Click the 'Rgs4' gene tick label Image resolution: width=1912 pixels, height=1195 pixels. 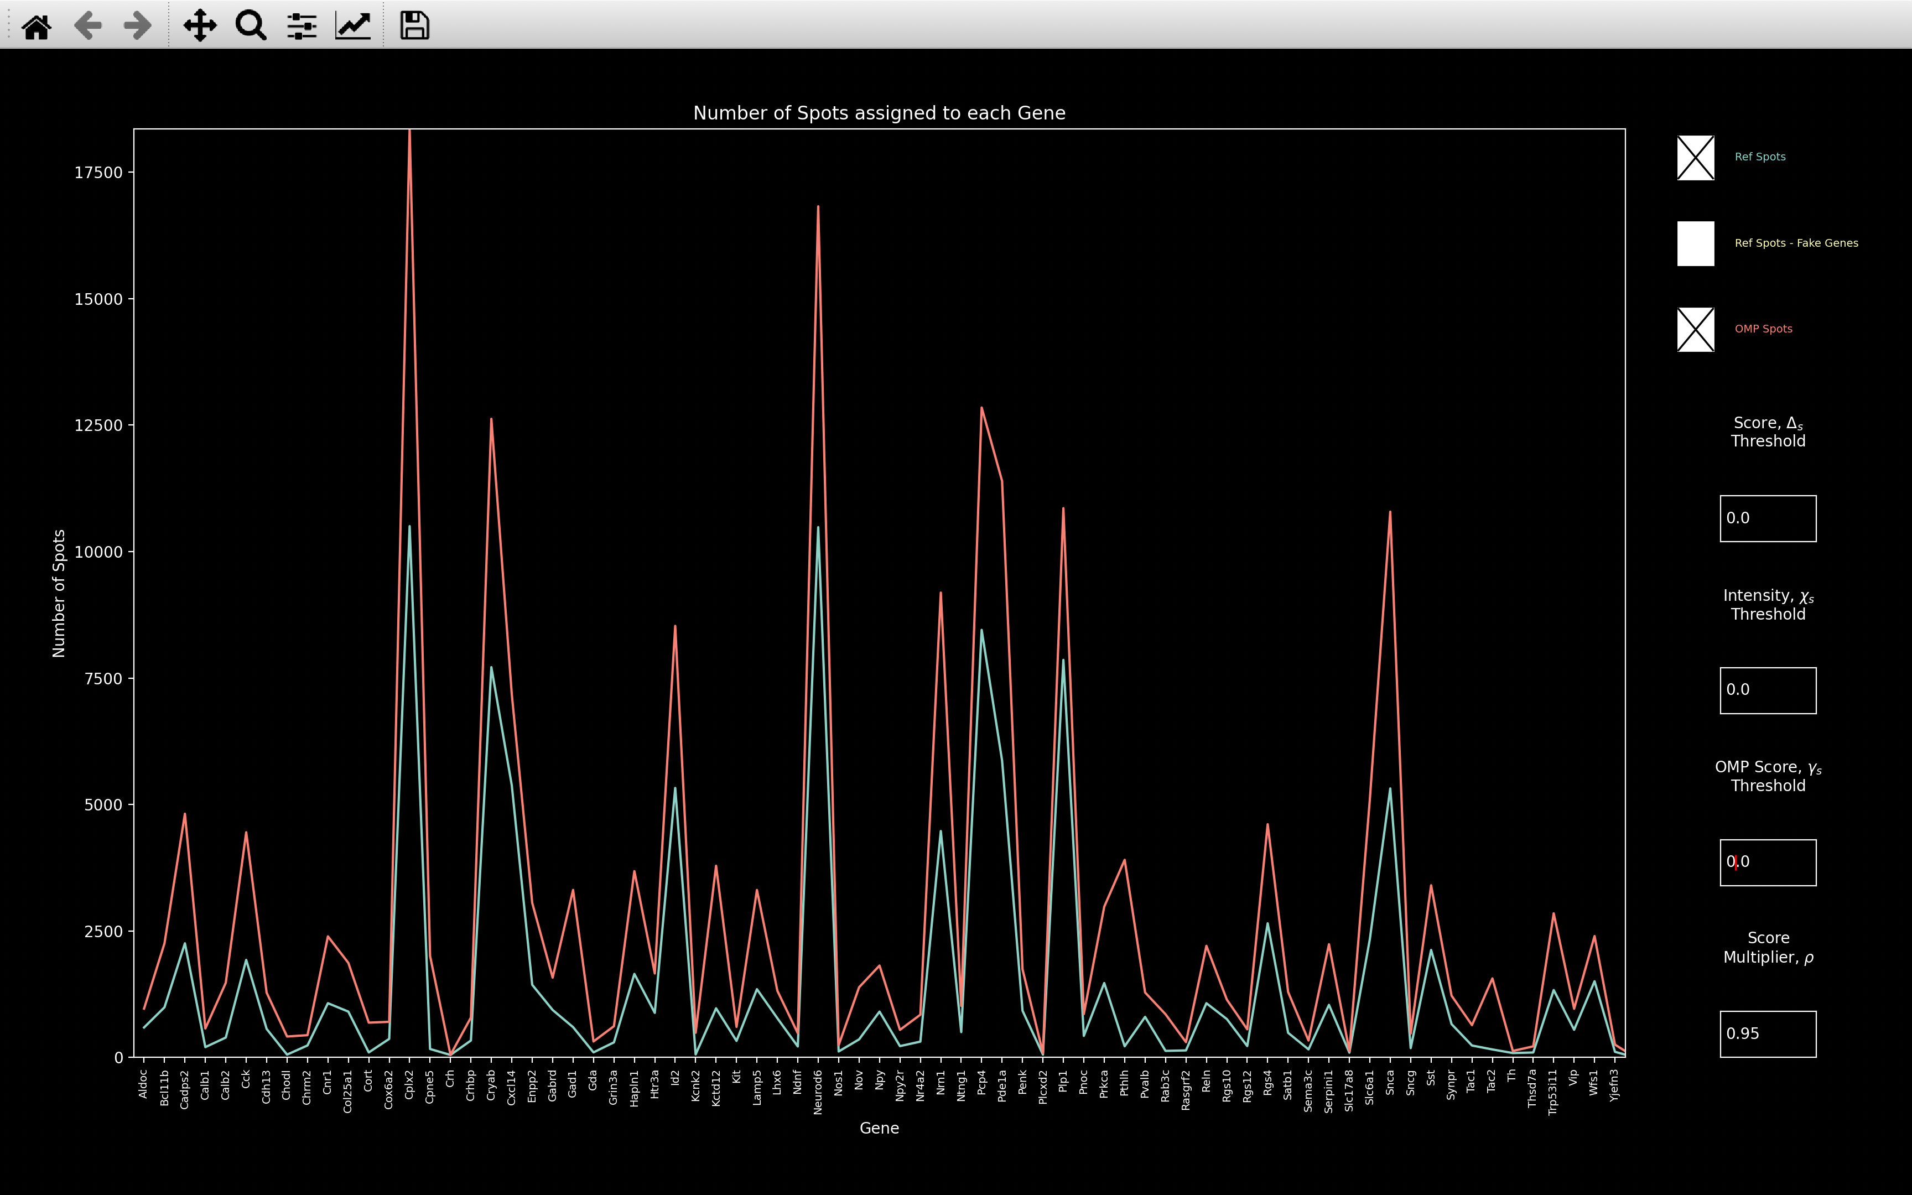pyautogui.click(x=1267, y=1082)
